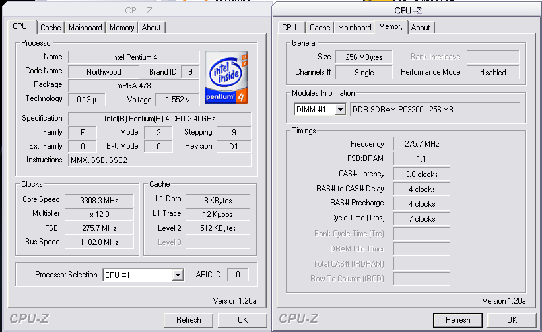542x332 pixels.
Task: Open Cache tab in right CPU-Z window
Action: pyautogui.click(x=320, y=28)
